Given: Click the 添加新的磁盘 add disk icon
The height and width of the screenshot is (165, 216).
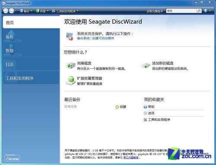Looking at the screenshot, I should (x=146, y=66).
